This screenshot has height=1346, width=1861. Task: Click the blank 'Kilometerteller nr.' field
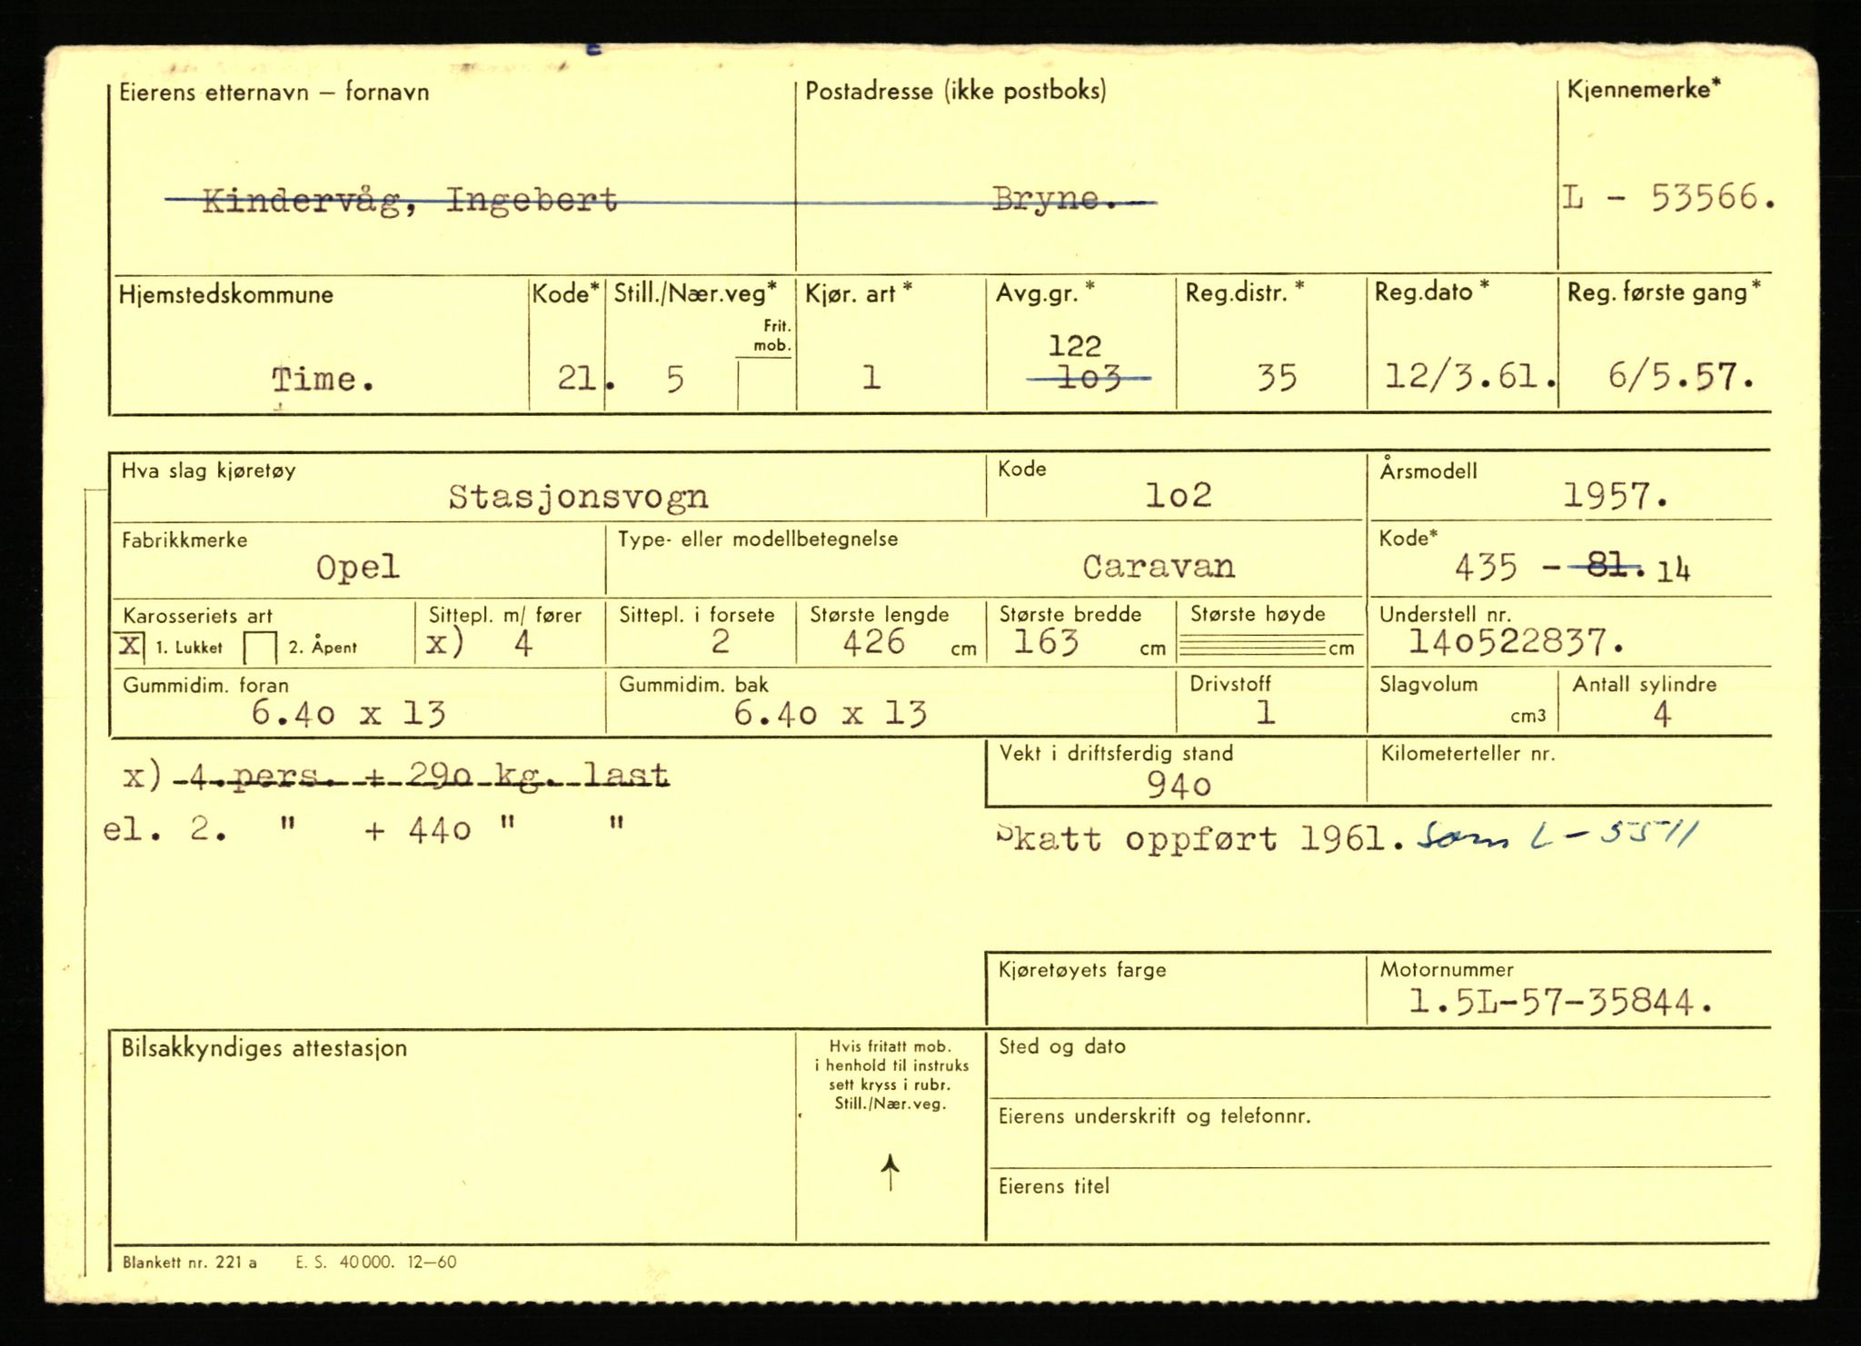(x=1570, y=772)
